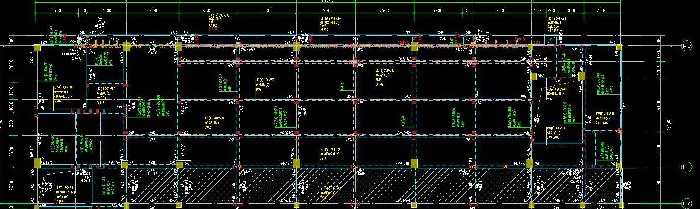Select the L16(4A) 200x600 beam label
The width and height of the screenshot is (700, 209).
click(x=219, y=16)
